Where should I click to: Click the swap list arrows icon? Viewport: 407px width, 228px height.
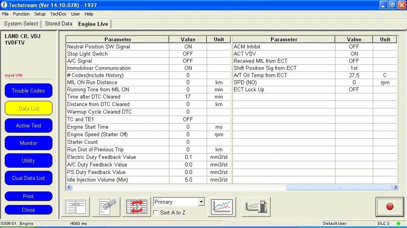[x=137, y=207]
